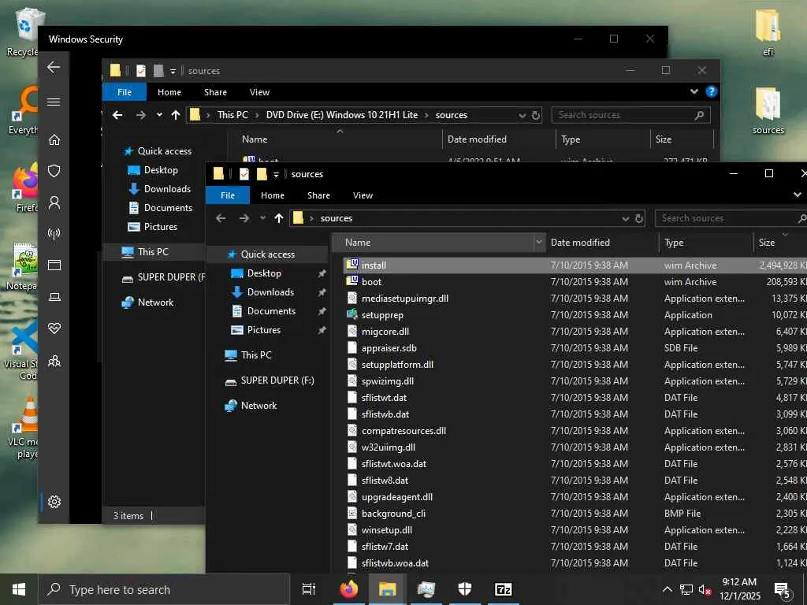807x605 pixels.
Task: Open Home tab in front sources window
Action: [x=272, y=195]
